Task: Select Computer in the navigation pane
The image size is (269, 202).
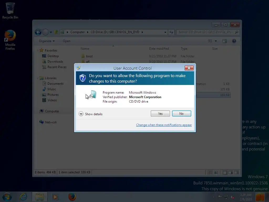Action: click(52, 111)
